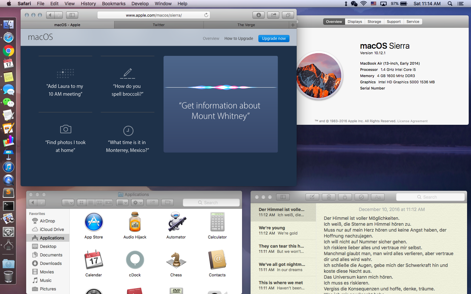This screenshot has height=294, width=471.
Task: Select the Calculator application icon
Action: coord(217,222)
